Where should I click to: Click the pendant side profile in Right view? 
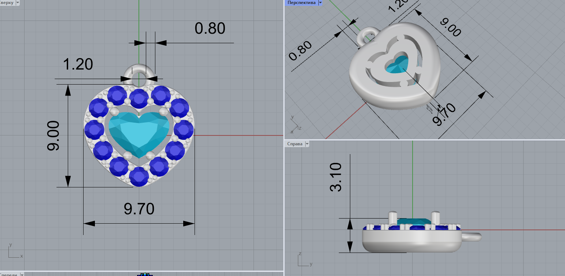410,243
